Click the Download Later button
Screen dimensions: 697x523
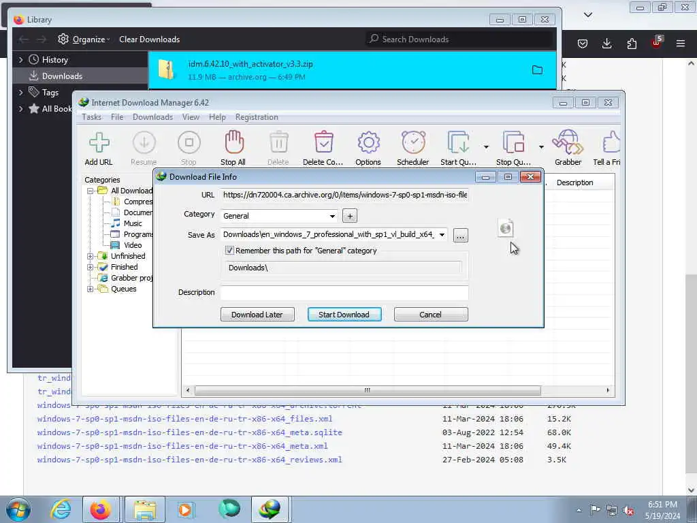point(257,315)
